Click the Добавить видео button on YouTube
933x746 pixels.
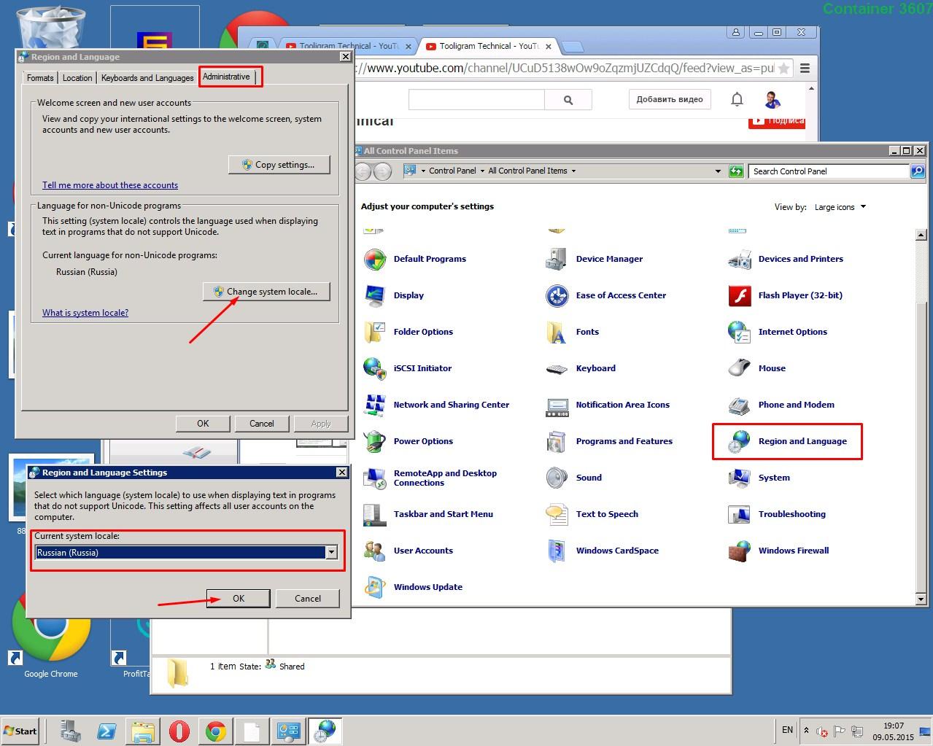(670, 99)
